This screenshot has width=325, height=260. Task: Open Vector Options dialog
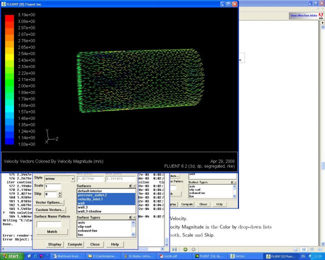click(49, 202)
